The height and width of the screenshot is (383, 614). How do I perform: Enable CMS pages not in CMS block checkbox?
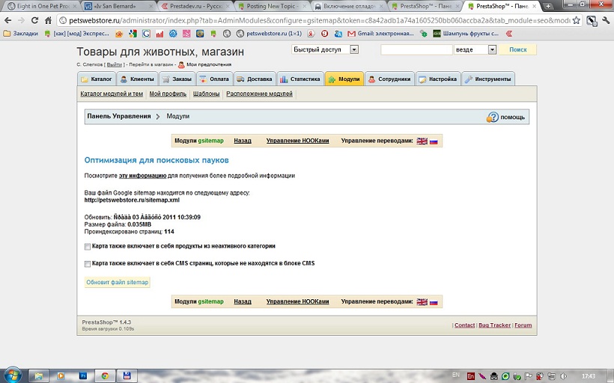point(88,264)
